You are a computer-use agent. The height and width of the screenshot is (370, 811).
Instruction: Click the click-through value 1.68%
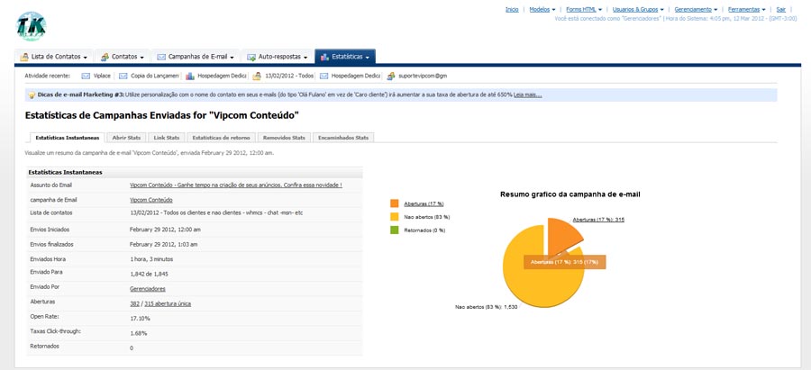139,334
